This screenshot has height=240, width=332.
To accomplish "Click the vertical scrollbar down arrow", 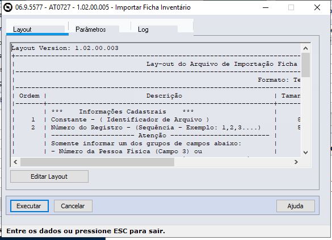I will coord(305,153).
